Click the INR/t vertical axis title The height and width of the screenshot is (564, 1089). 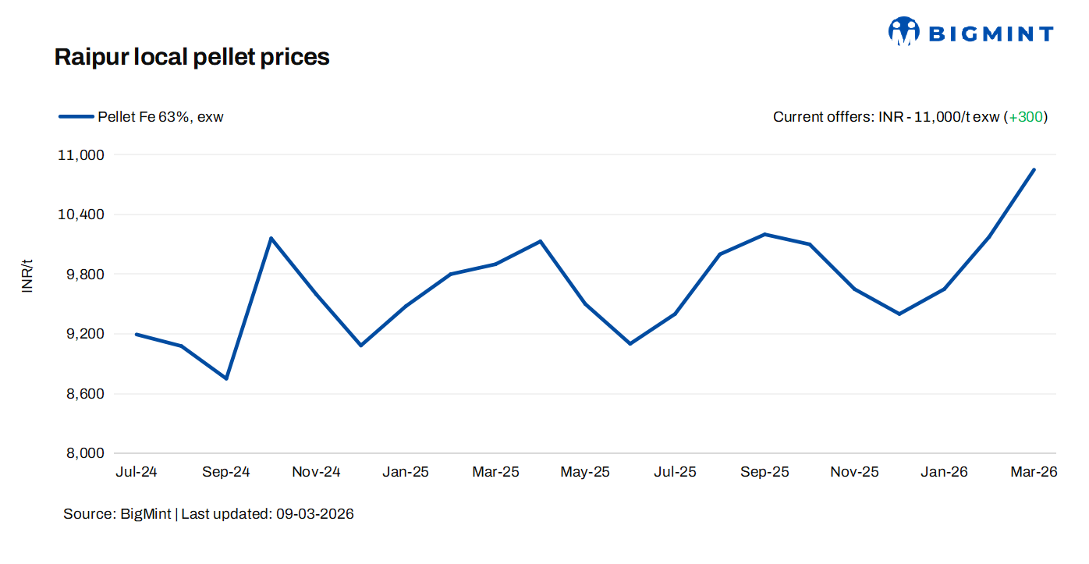[28, 275]
